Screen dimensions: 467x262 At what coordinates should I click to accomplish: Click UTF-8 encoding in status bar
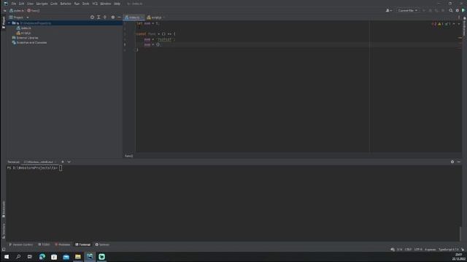tap(418, 250)
